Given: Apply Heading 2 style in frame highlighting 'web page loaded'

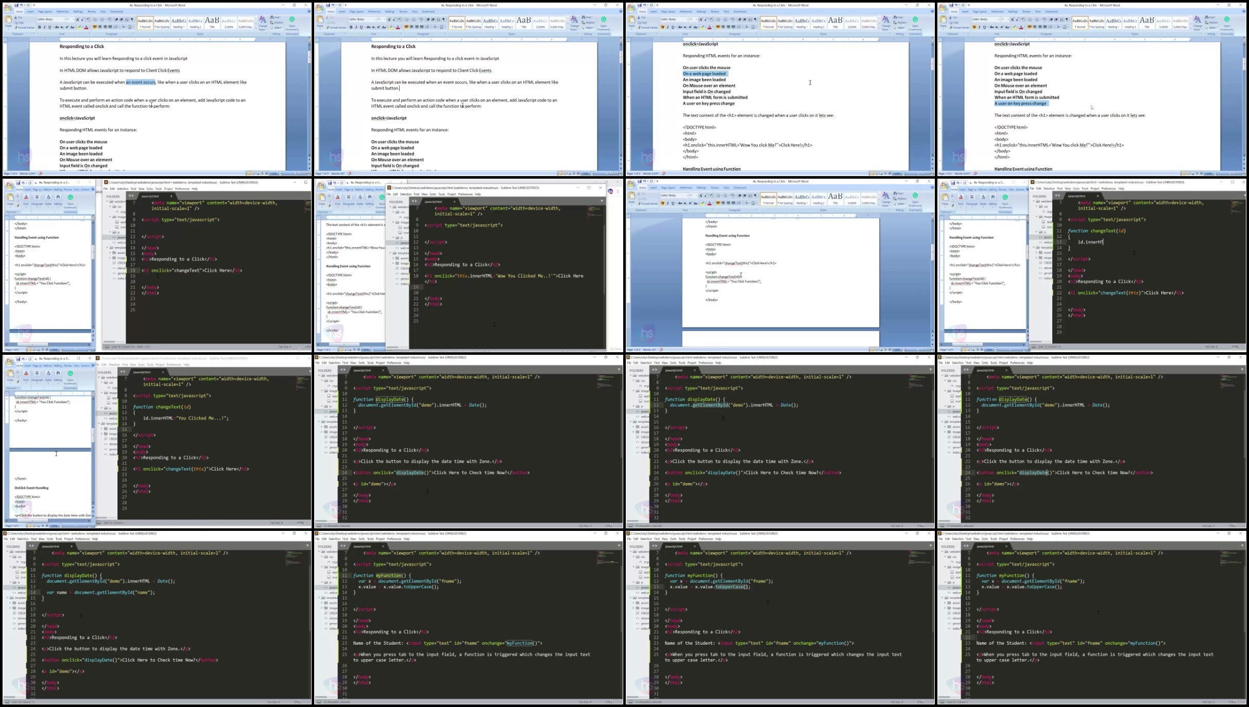Looking at the screenshot, I should tap(818, 23).
